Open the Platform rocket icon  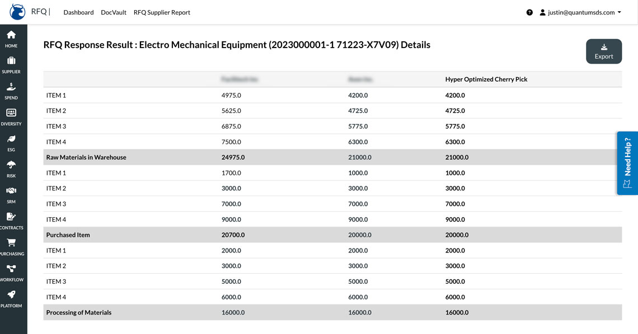pyautogui.click(x=11, y=295)
